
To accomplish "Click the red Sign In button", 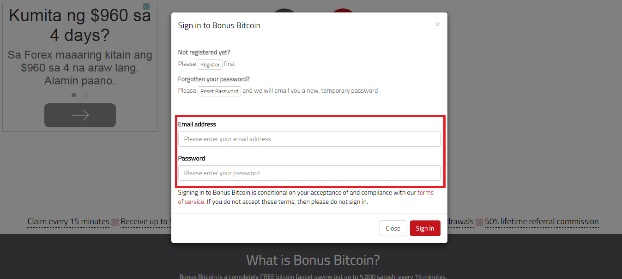I will point(425,228).
